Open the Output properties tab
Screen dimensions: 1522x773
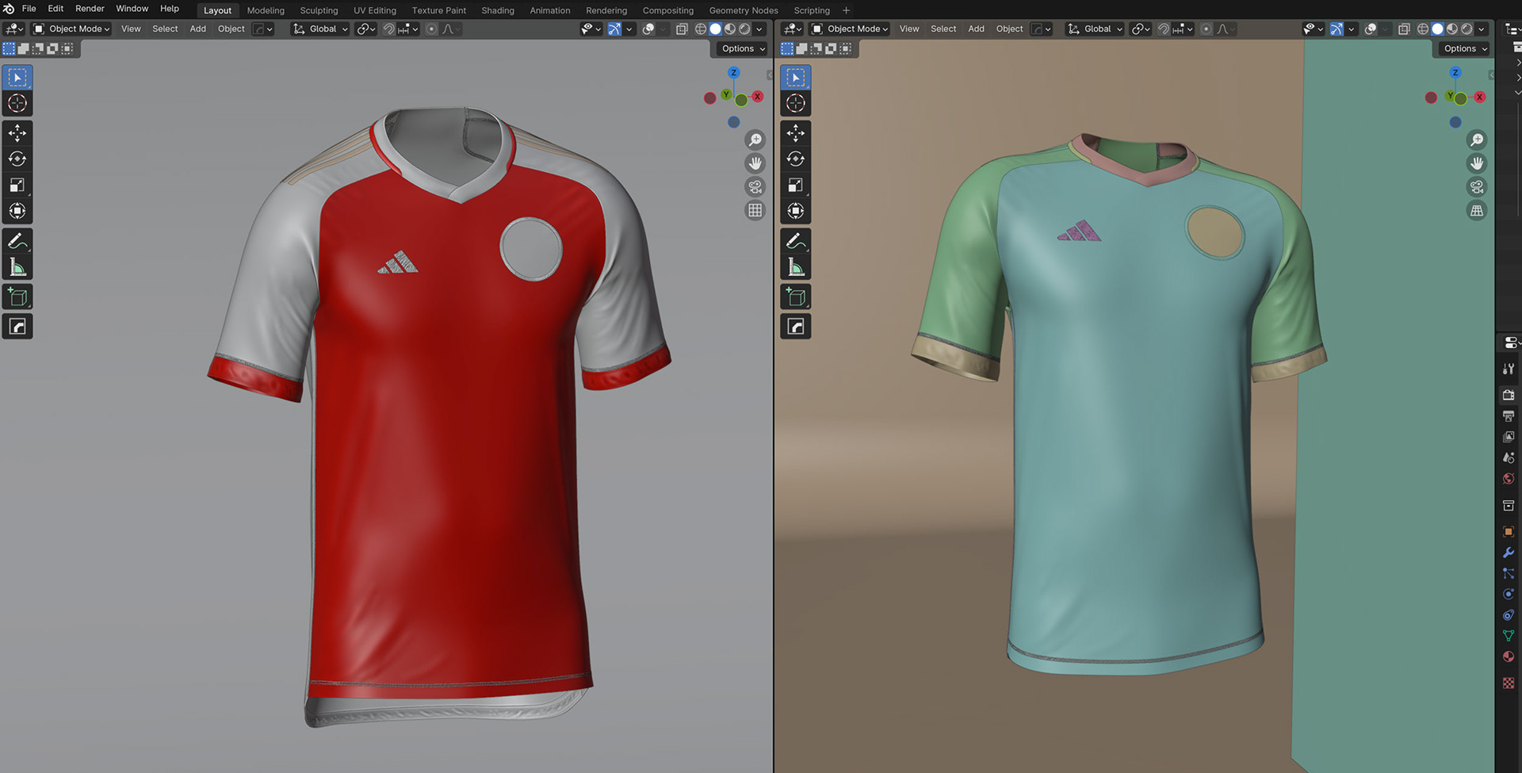pyautogui.click(x=1509, y=415)
